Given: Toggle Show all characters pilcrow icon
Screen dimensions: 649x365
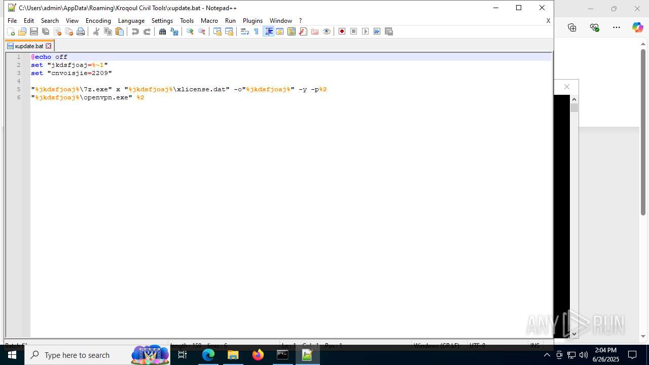Looking at the screenshot, I should click(257, 31).
